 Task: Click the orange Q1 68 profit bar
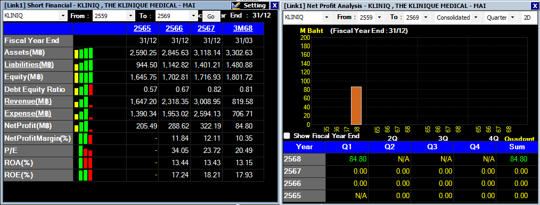click(356, 106)
